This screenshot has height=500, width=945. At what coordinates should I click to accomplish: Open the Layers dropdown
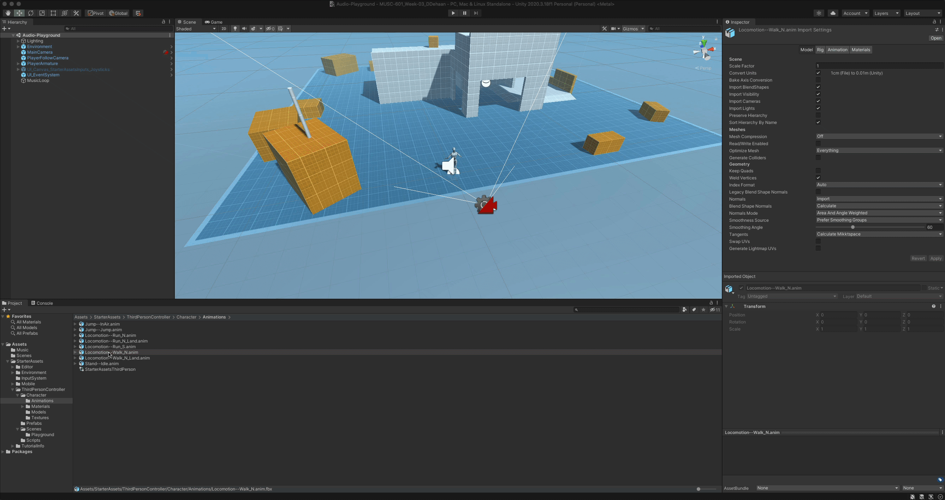coord(886,13)
